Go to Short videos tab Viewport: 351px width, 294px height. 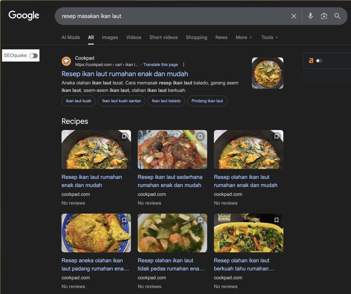pos(164,37)
